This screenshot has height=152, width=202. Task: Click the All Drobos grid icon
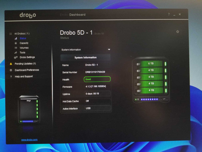coord(11,34)
